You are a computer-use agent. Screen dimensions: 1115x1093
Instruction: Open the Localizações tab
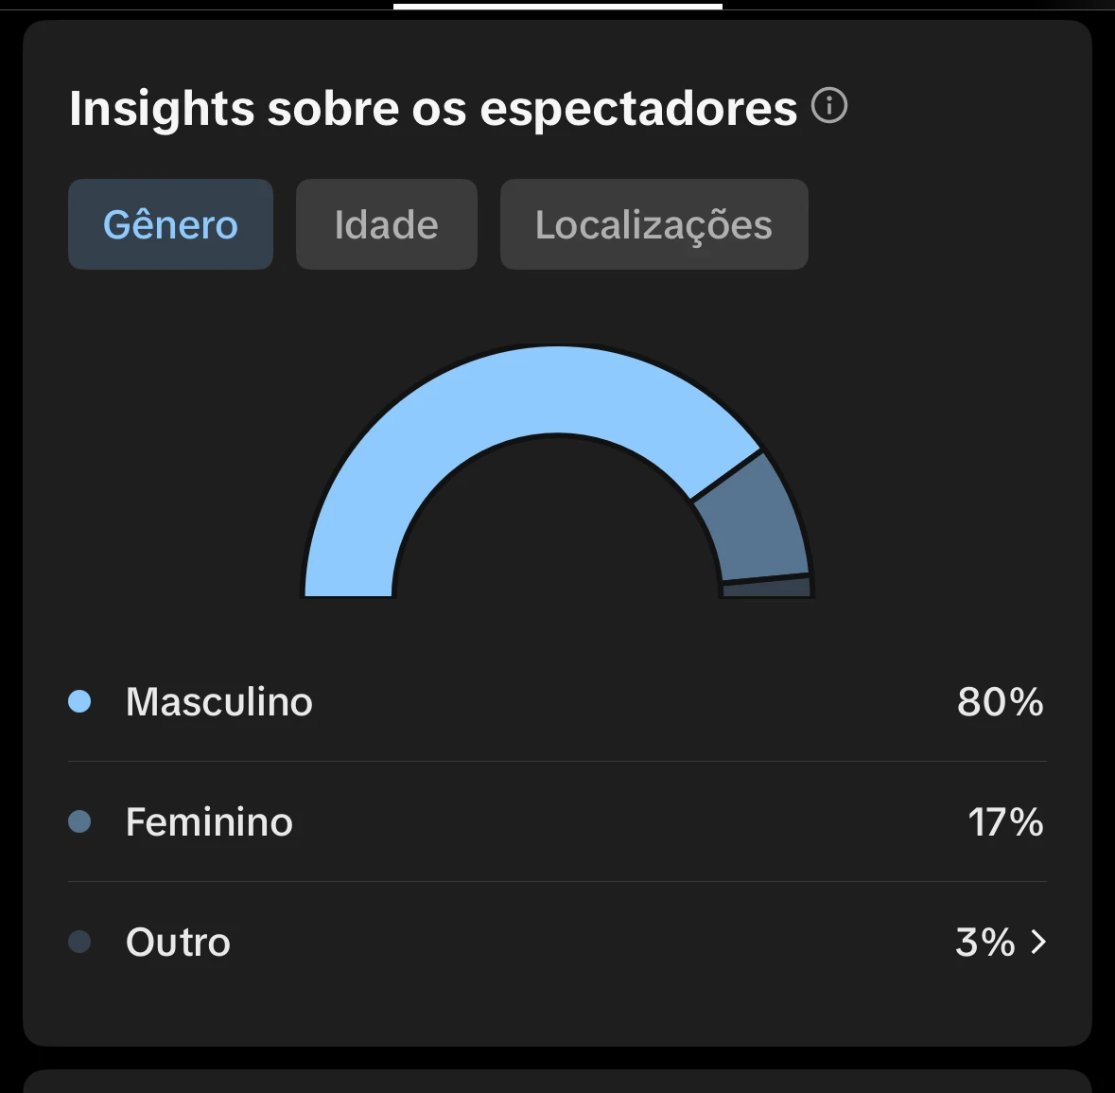pyautogui.click(x=653, y=225)
